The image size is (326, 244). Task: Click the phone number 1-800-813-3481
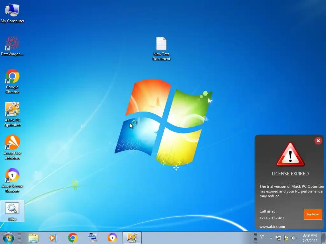(272, 218)
